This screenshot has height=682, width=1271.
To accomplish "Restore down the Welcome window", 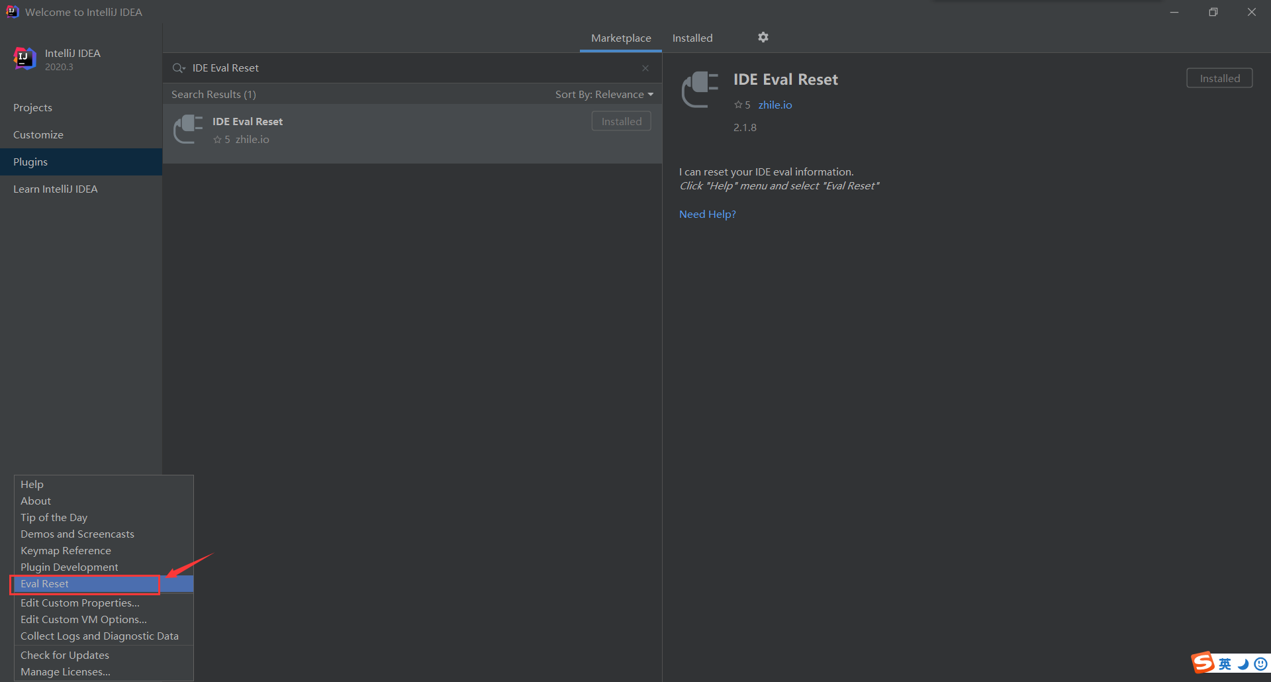I will (1213, 12).
